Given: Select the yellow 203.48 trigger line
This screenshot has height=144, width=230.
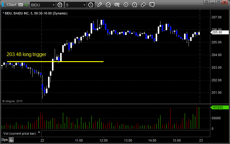Looking at the screenshot, I should click(x=55, y=61).
